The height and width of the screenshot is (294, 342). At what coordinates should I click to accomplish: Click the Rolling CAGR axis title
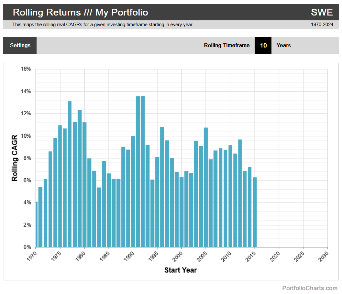[x=15, y=158]
